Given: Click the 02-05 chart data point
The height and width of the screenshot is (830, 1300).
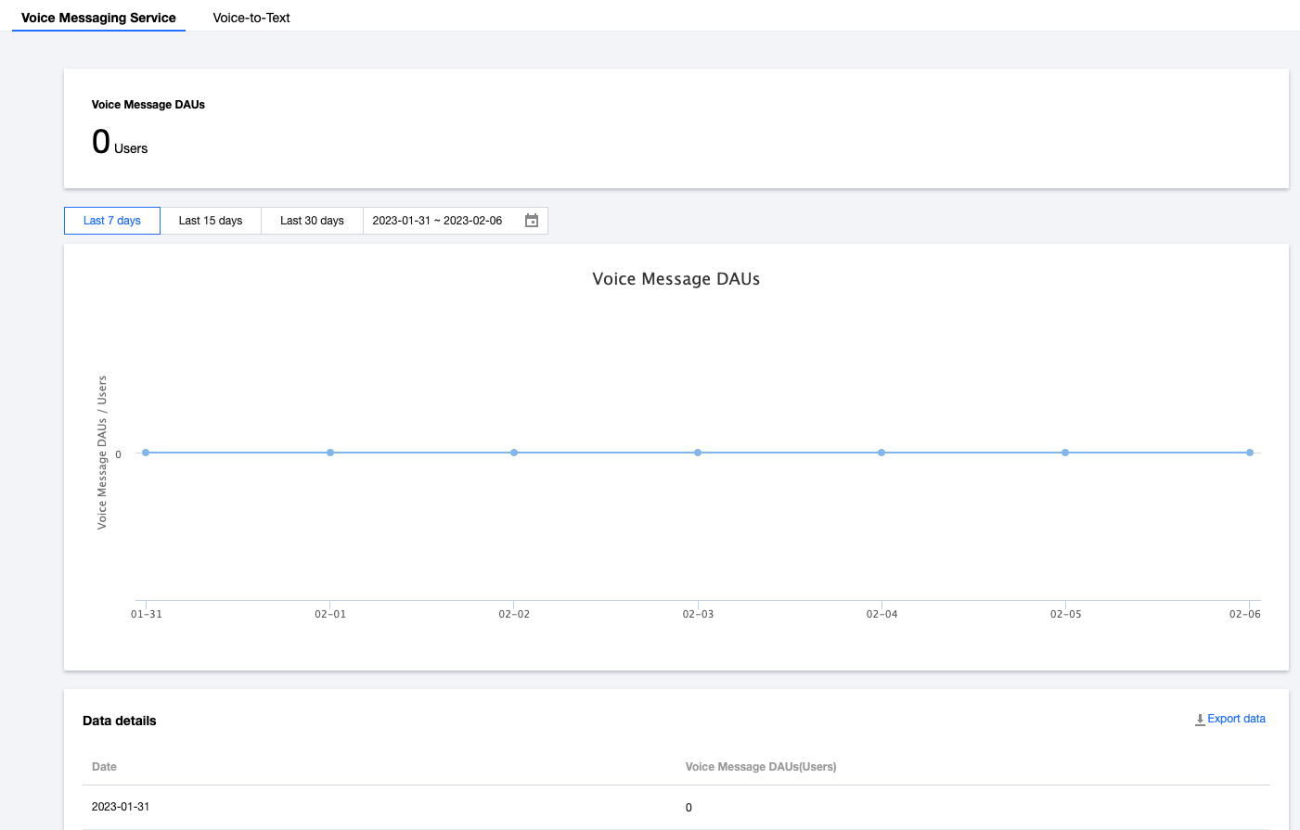Looking at the screenshot, I should 1065,453.
